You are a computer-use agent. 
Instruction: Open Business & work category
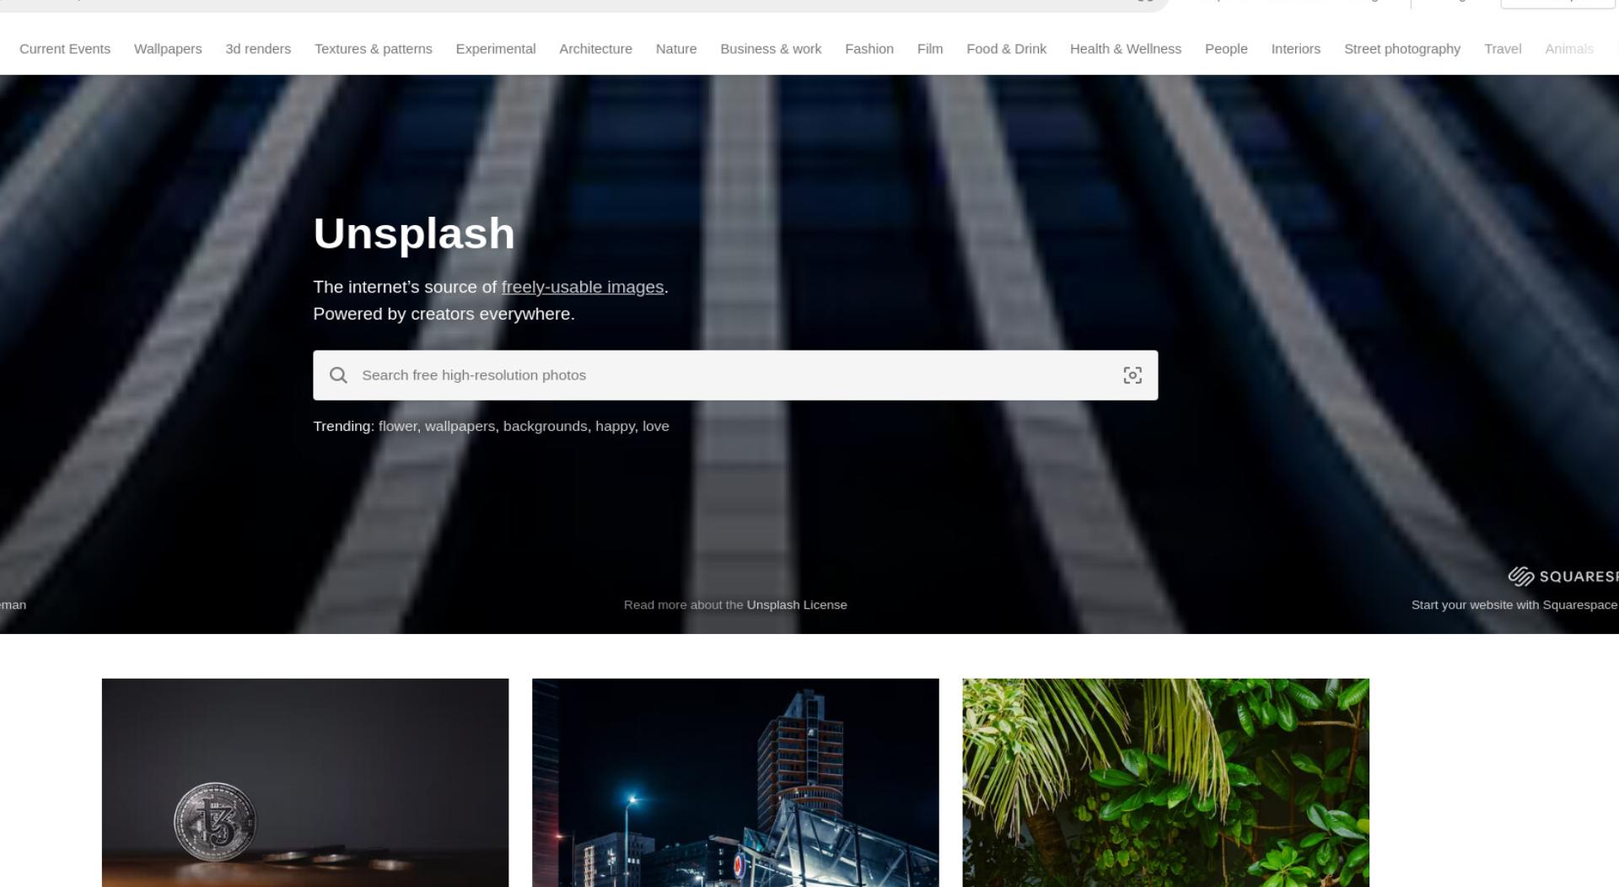point(771,49)
